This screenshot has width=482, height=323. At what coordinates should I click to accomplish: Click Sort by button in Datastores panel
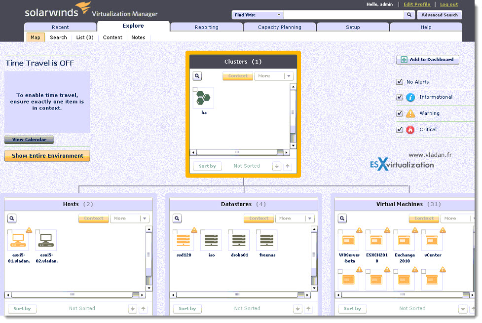187,309
